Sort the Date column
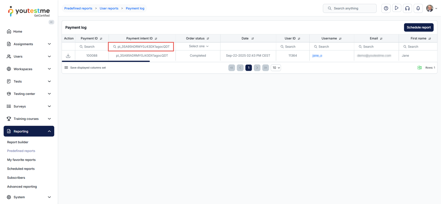Image resolution: width=441 pixels, height=204 pixels. click(252, 39)
